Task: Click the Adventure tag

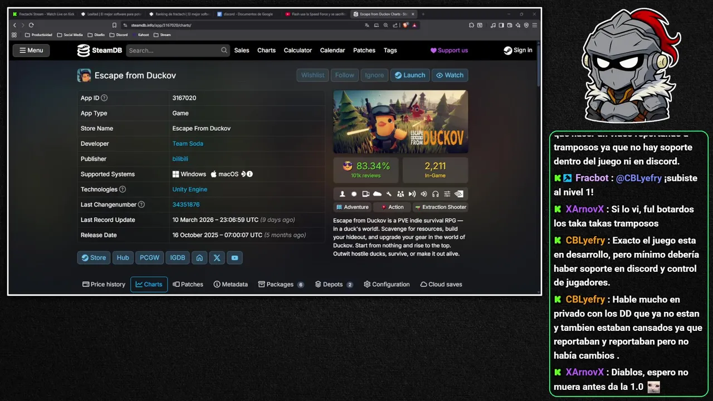Action: tap(353, 207)
